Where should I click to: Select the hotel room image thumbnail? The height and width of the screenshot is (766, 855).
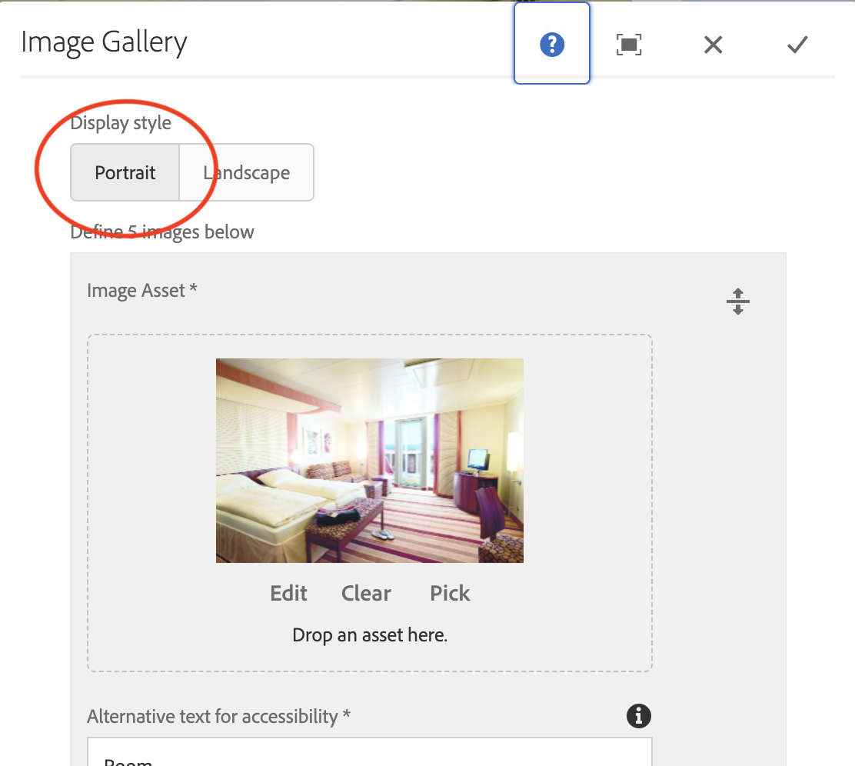(369, 460)
